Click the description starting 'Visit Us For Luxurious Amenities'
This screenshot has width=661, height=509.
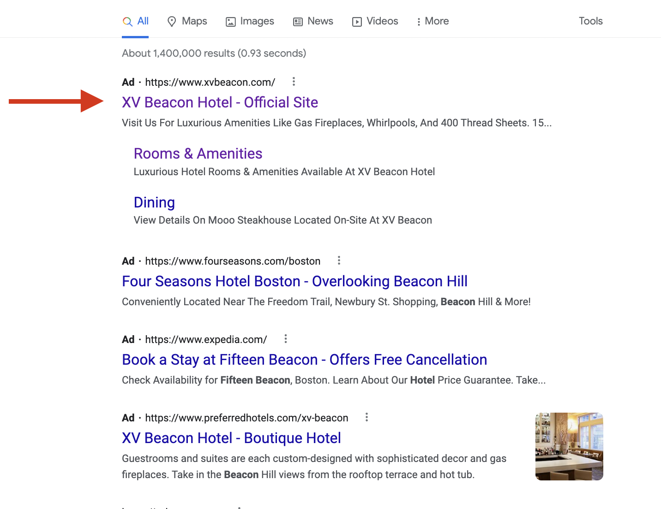click(337, 123)
